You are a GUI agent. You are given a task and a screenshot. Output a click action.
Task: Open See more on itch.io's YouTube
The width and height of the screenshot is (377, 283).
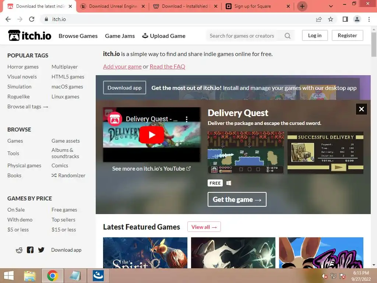pyautogui.click(x=151, y=169)
